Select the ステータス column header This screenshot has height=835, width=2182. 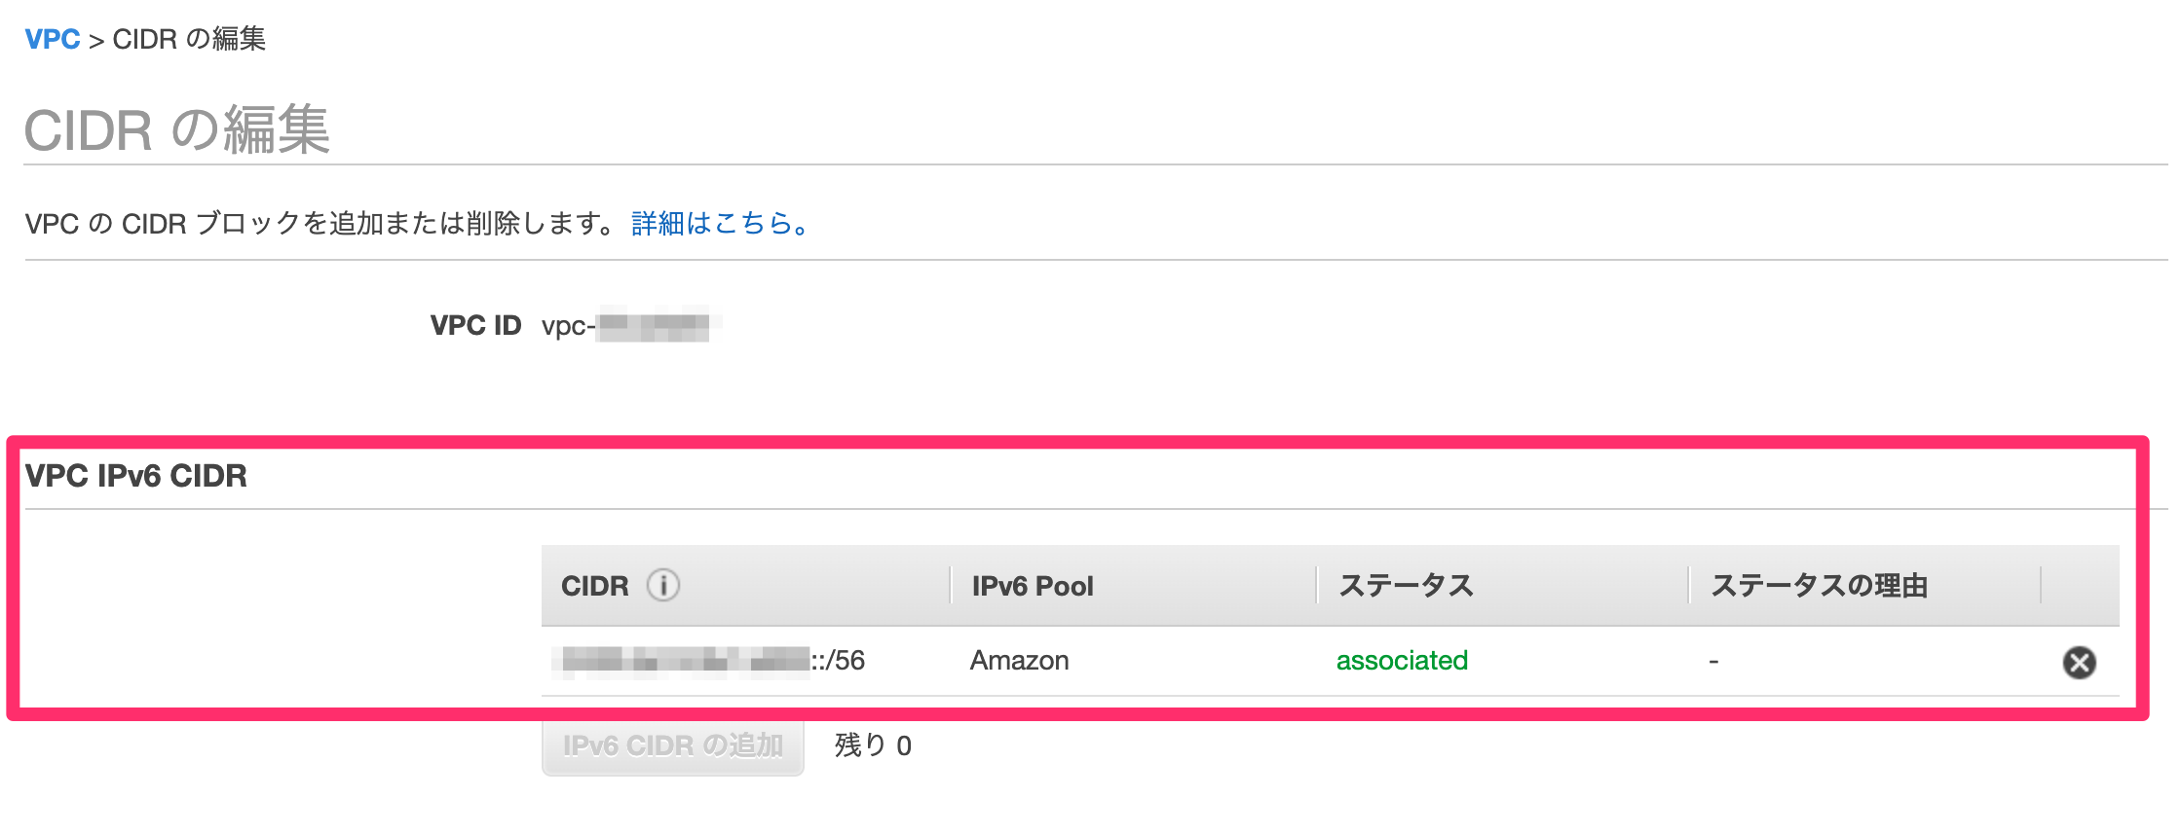[1407, 586]
